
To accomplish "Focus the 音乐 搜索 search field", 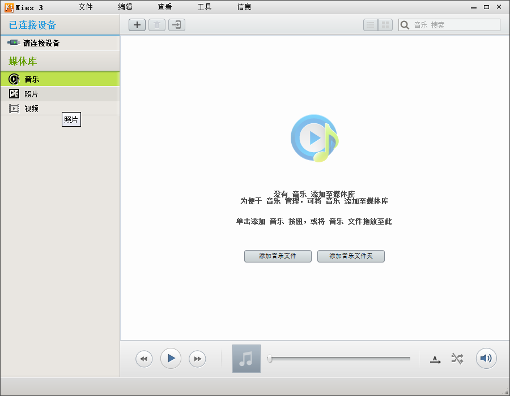I will click(x=449, y=25).
